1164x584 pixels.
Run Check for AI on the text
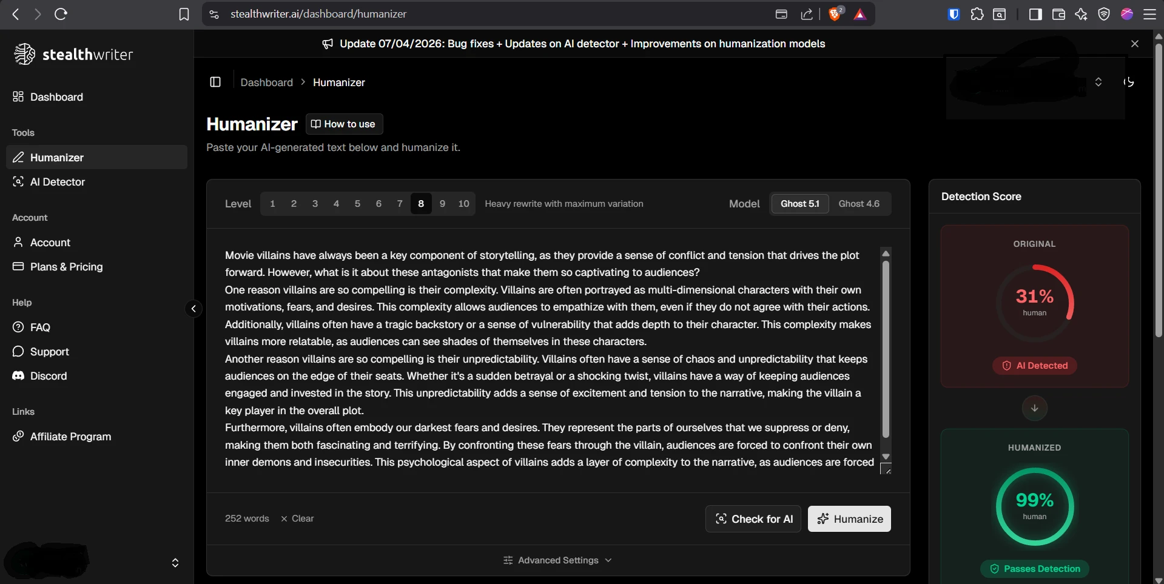(753, 519)
